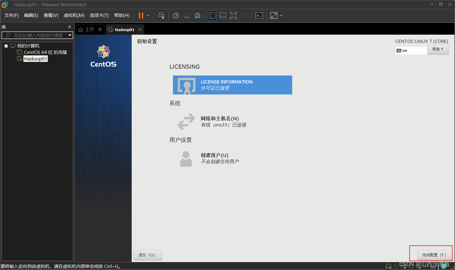Screen dimensions: 455x270
Task: Collapse the 我的计算机 tree node
Action: point(6,46)
